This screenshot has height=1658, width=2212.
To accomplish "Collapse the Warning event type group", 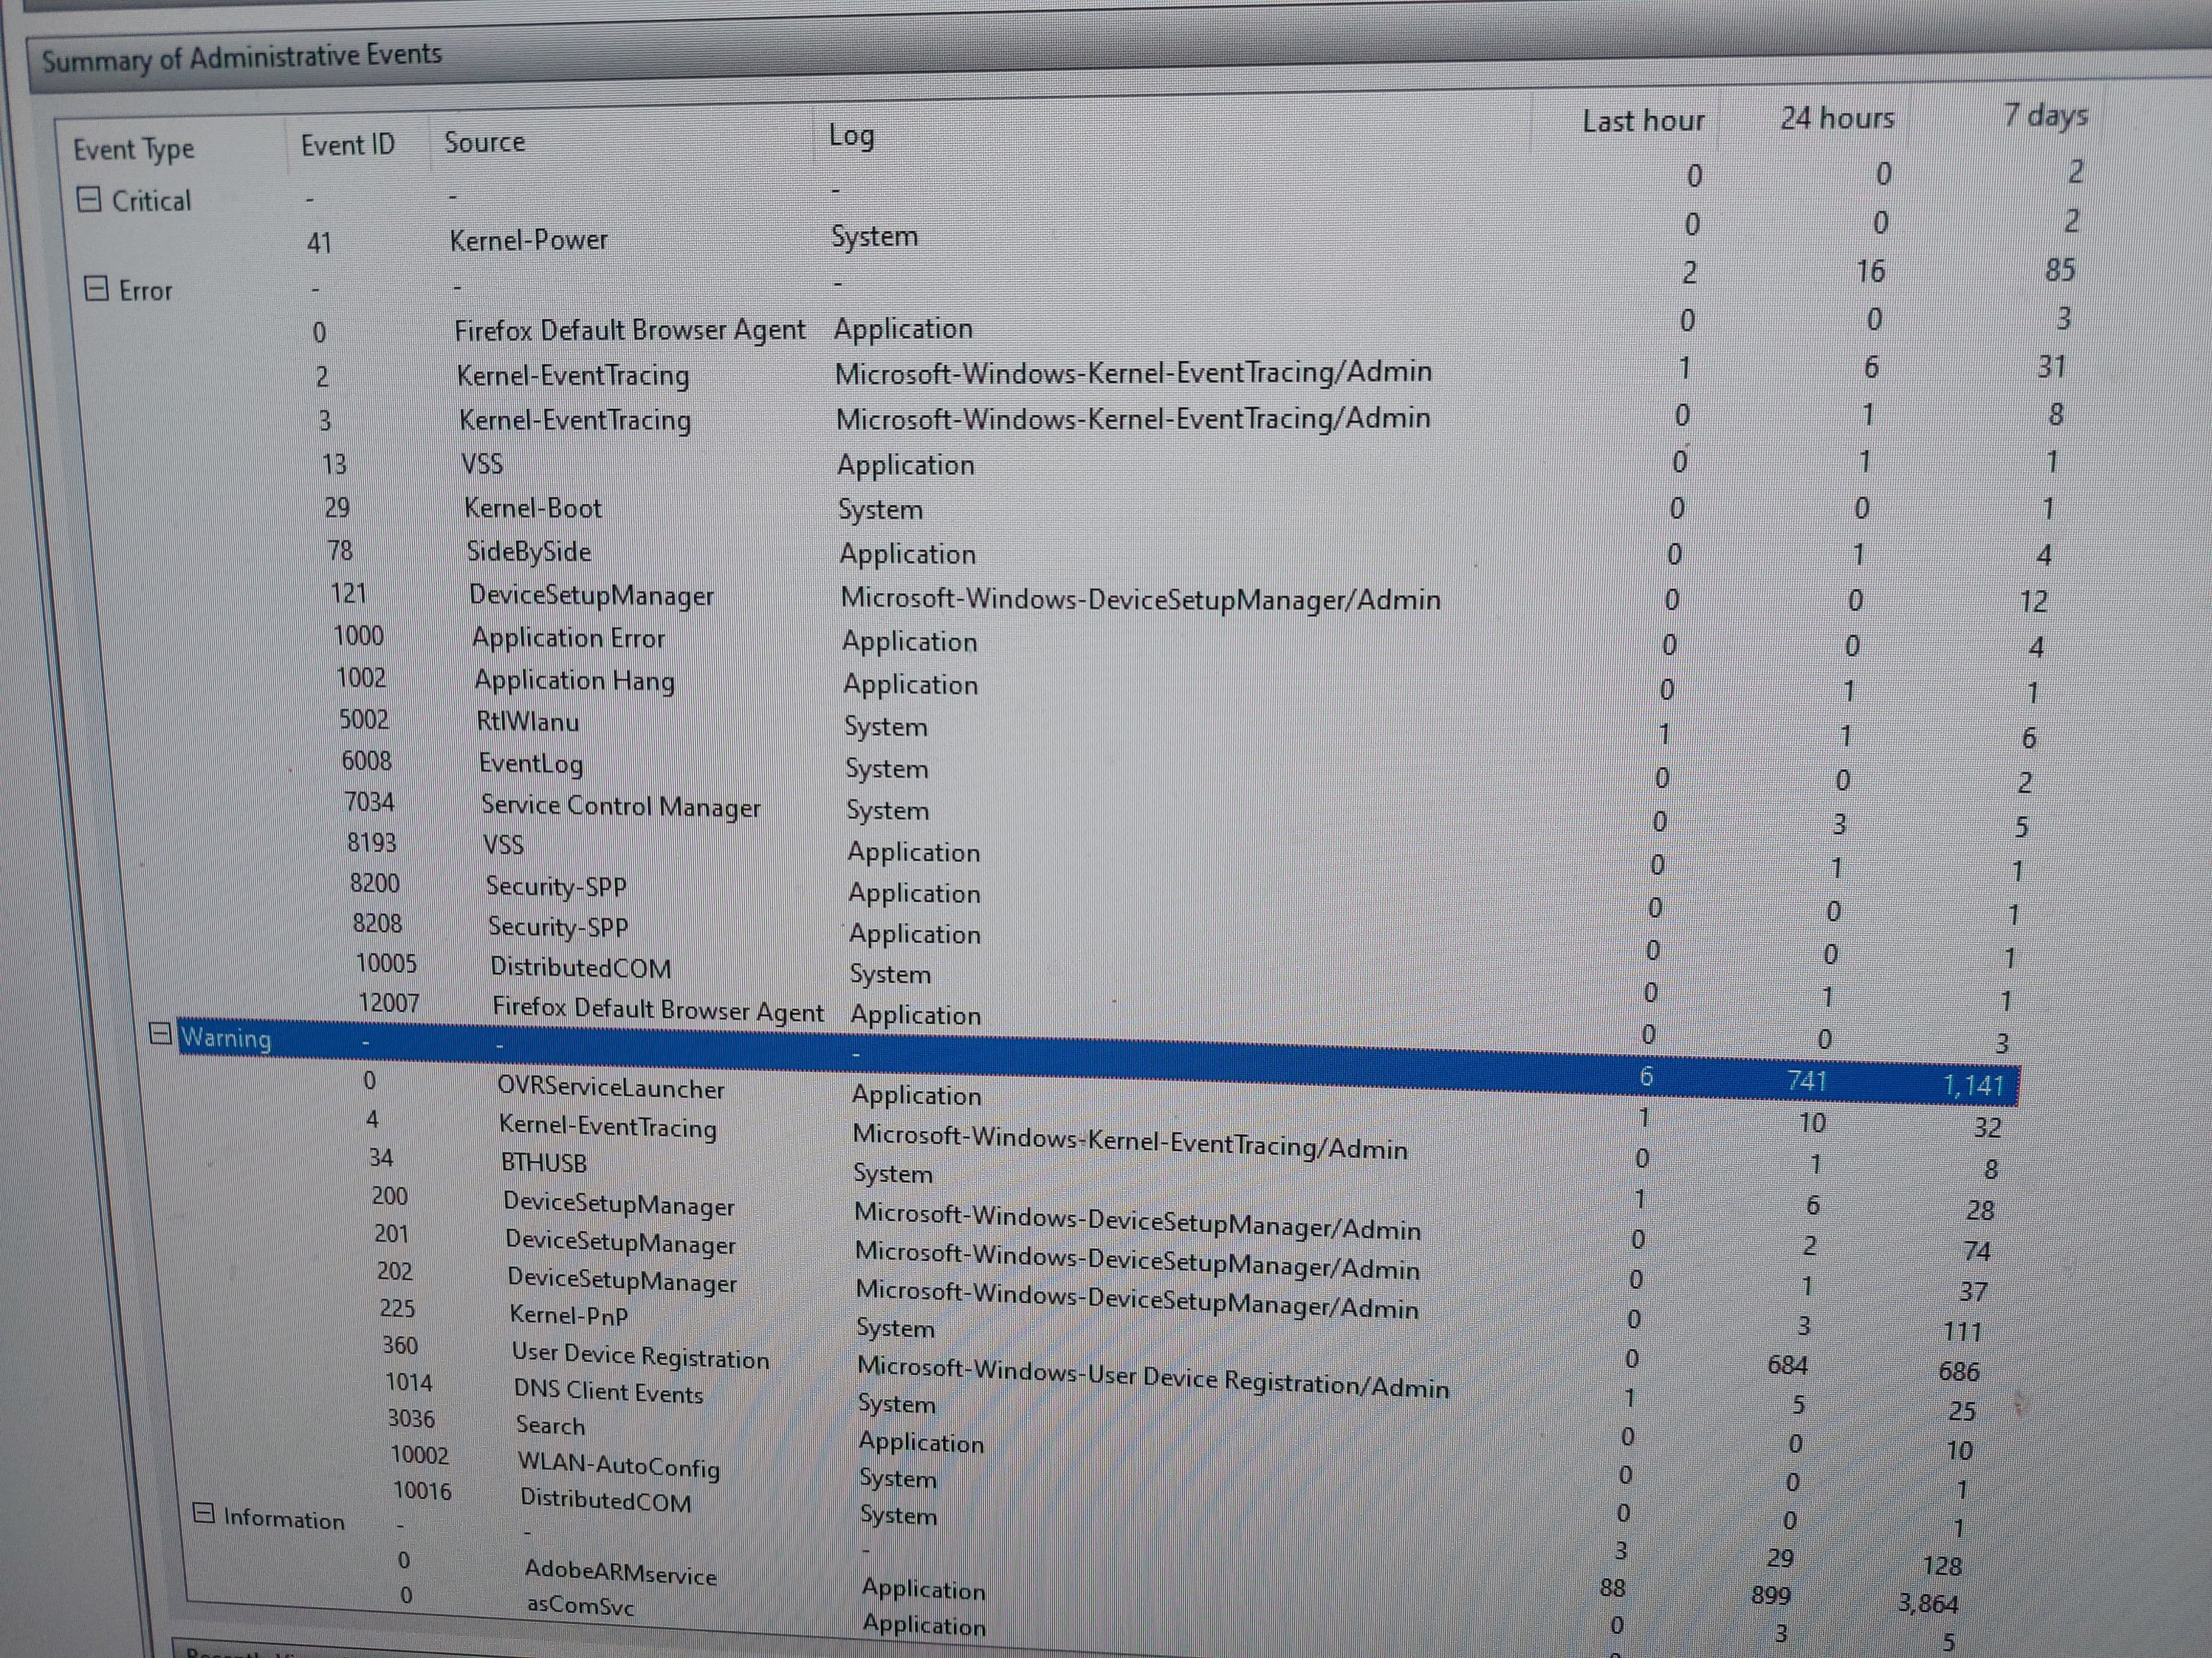I will coord(160,1033).
